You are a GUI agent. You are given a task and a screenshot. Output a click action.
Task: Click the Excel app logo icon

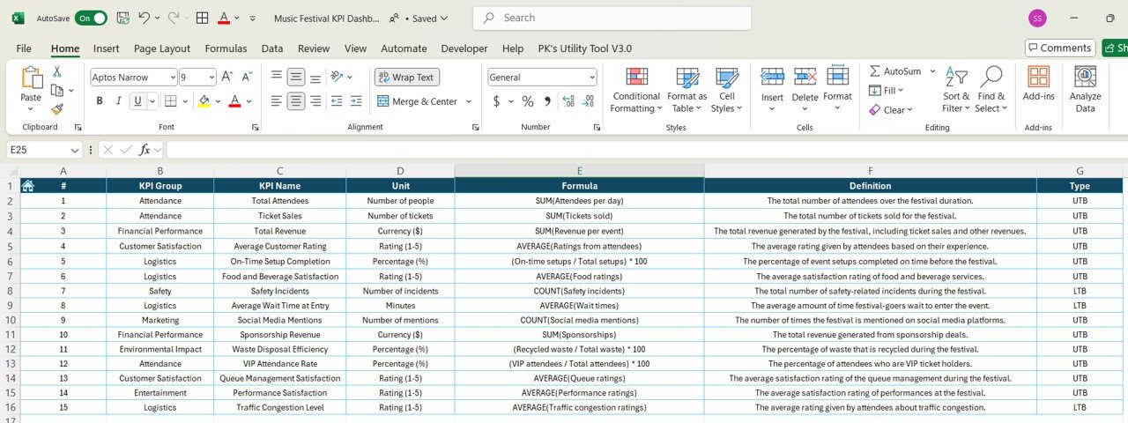(18, 18)
